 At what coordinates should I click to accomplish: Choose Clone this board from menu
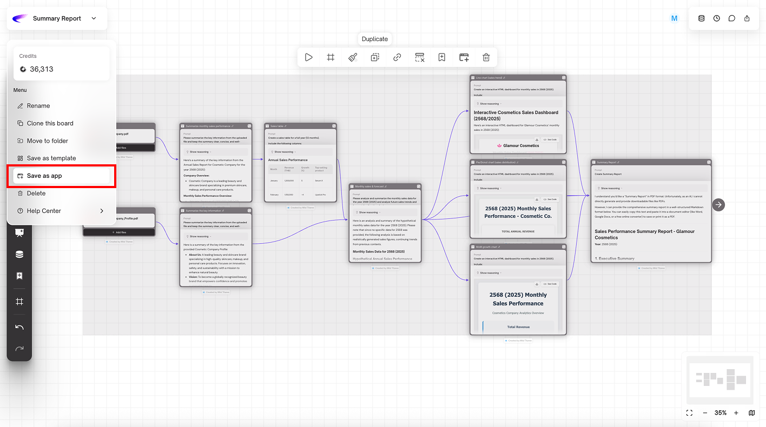[x=50, y=123]
